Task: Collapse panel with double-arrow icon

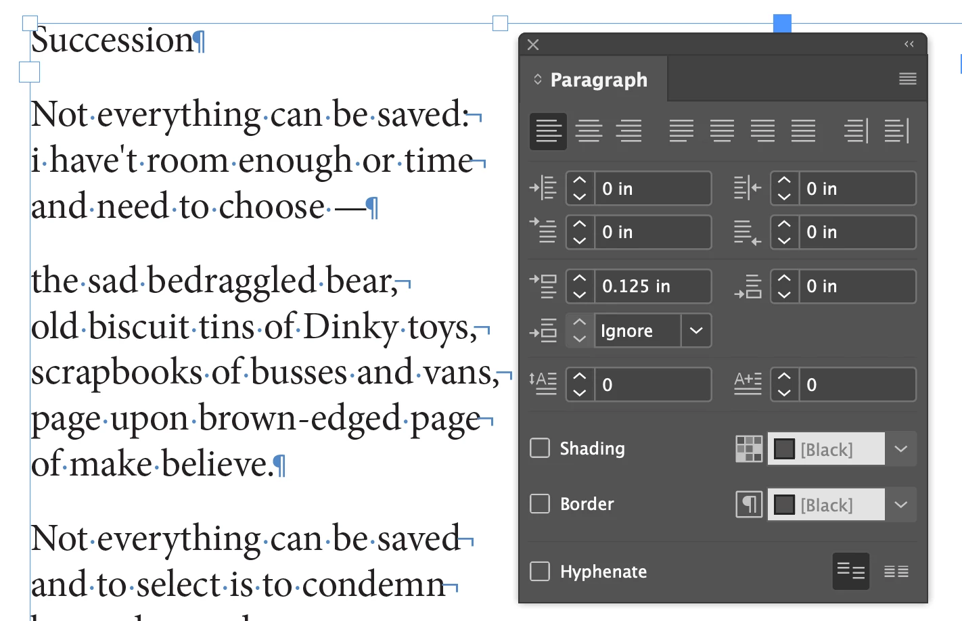Action: 909,44
